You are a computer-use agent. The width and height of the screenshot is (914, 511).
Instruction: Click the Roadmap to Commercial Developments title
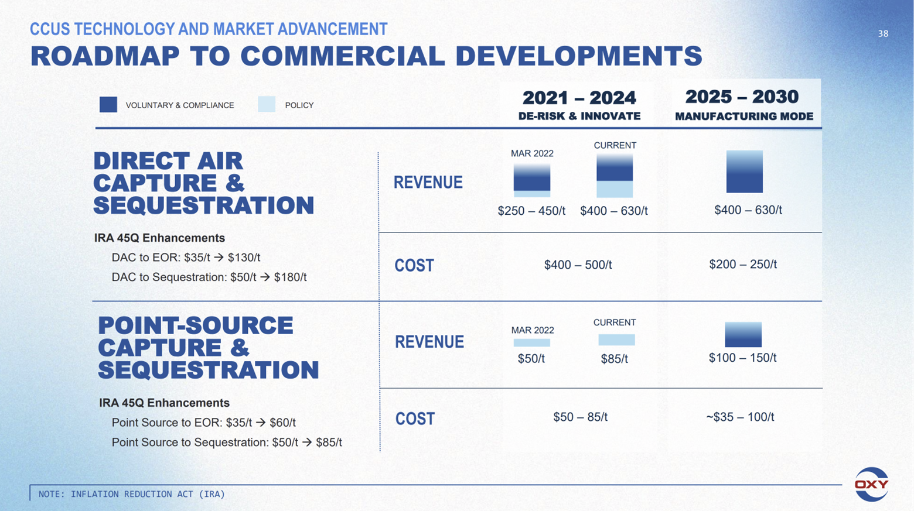(x=366, y=57)
